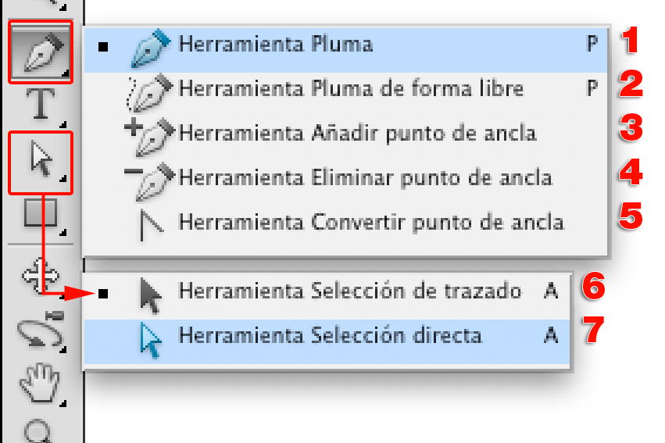This screenshot has height=443, width=665.
Task: Select Herramienta Convertir punto de ancla
Action: [370, 222]
